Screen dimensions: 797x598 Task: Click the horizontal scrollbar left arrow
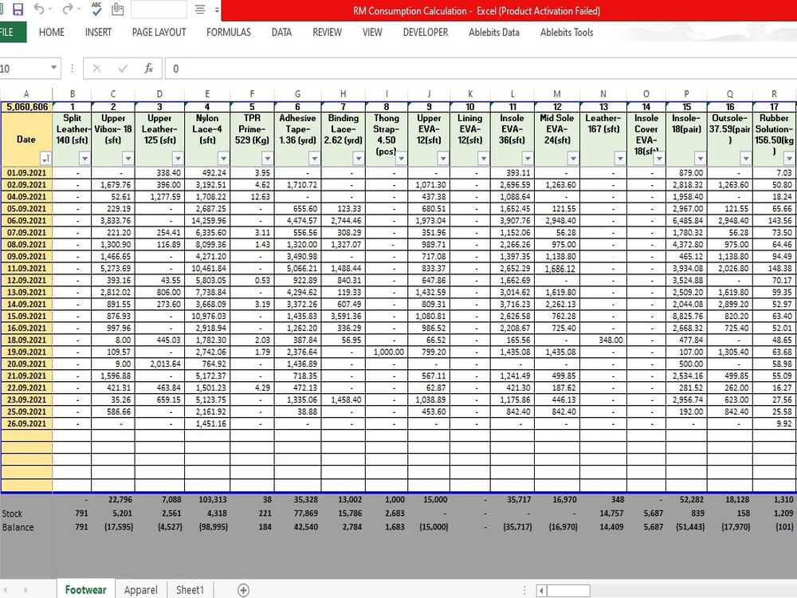pos(541,590)
